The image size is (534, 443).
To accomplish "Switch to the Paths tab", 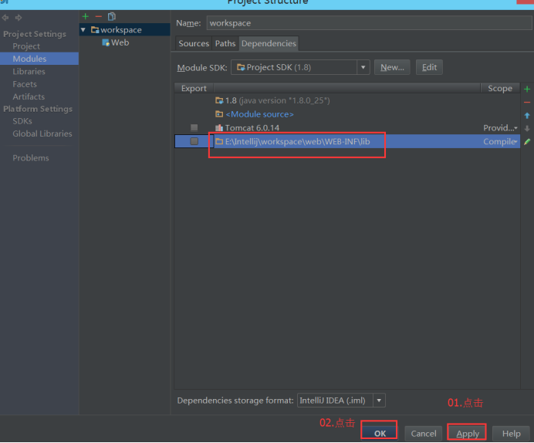I will [x=225, y=43].
